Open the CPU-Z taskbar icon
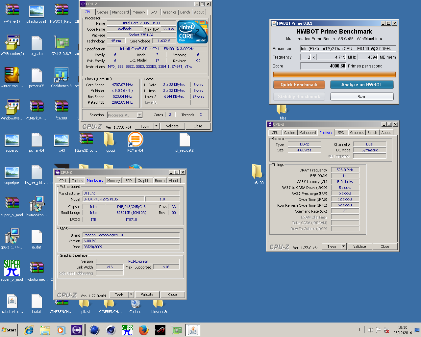The width and height of the screenshot is (421, 337). coord(77,330)
